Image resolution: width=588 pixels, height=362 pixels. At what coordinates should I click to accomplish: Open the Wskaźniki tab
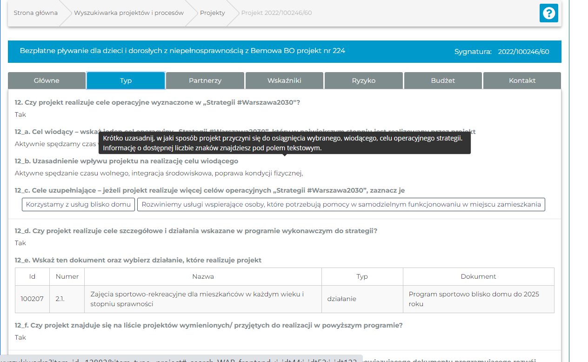tap(284, 80)
